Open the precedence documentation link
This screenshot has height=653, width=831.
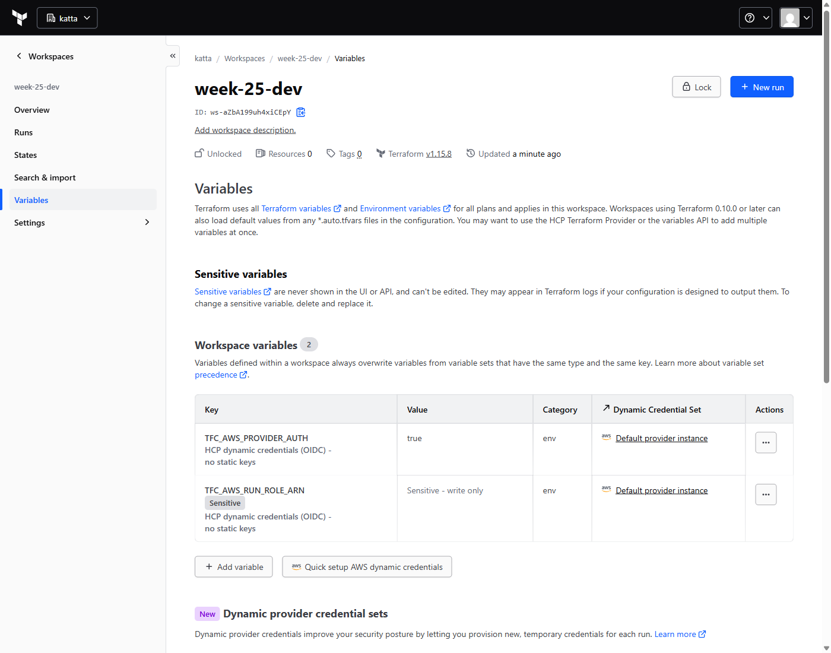(221, 375)
